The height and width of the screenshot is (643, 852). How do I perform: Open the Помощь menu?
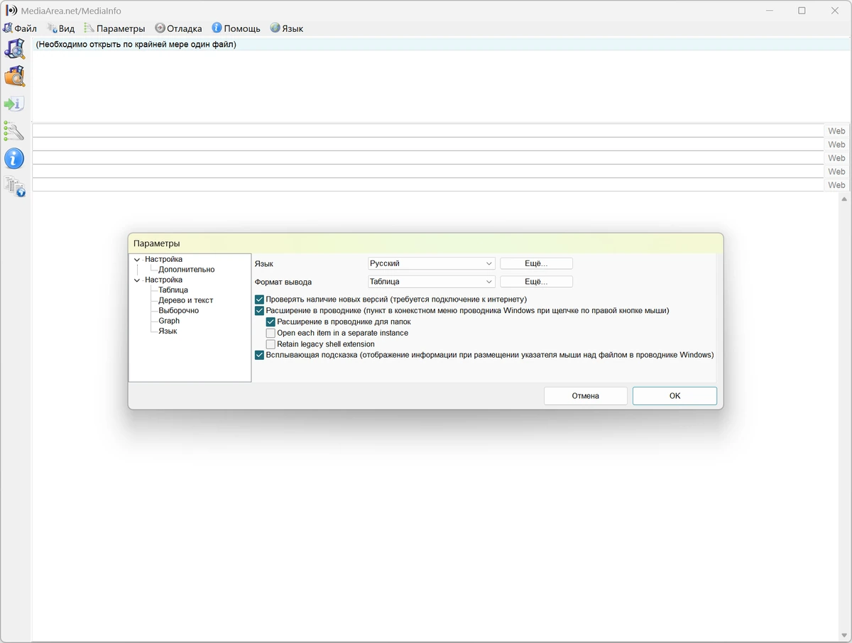pyautogui.click(x=236, y=28)
